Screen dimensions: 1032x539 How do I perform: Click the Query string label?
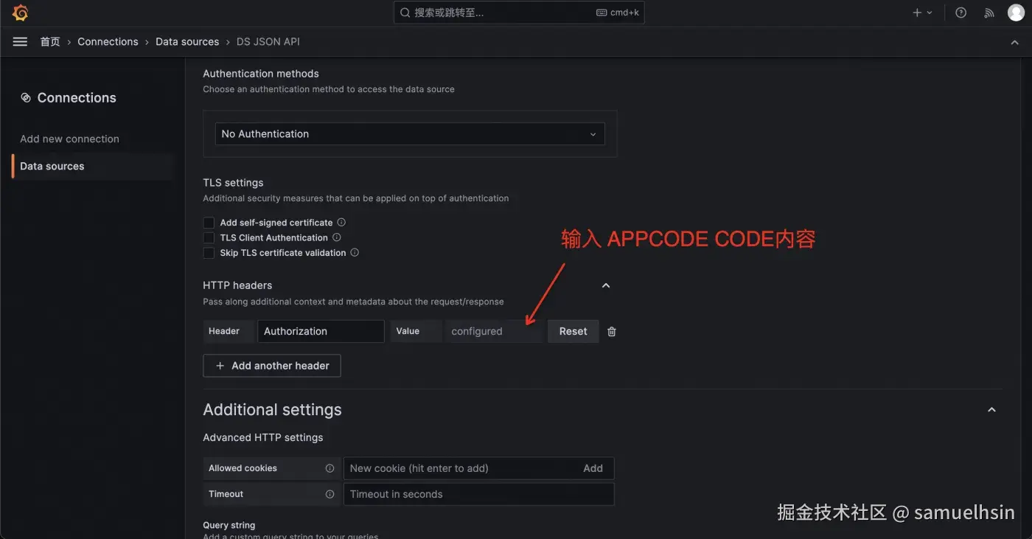click(229, 525)
